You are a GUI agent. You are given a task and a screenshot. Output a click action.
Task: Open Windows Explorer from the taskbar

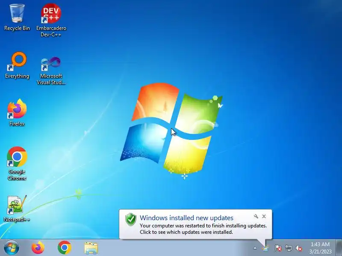coord(91,248)
